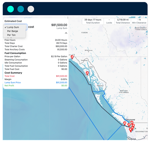This screenshot has height=144, width=152.
Task: Click the Total Duration stat box
Action: 93,21
